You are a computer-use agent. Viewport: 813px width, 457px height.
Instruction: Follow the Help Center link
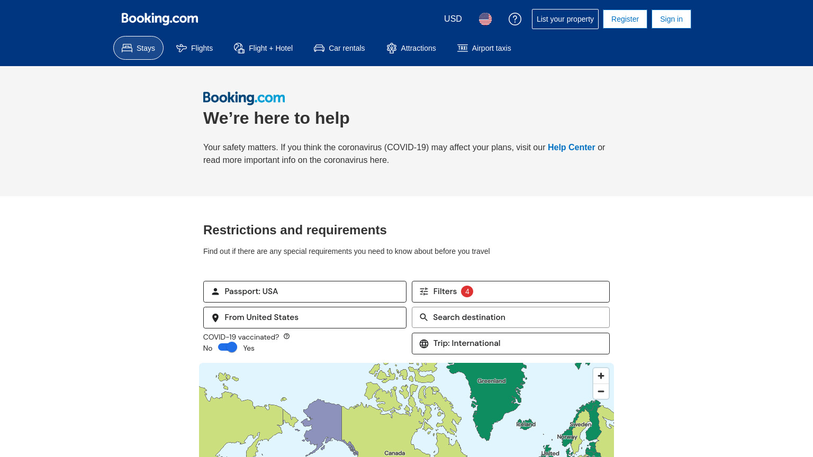pos(571,148)
